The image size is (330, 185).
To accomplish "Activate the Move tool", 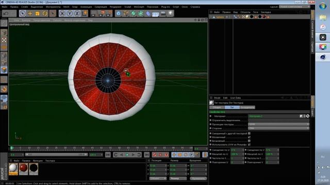I will point(30,13).
